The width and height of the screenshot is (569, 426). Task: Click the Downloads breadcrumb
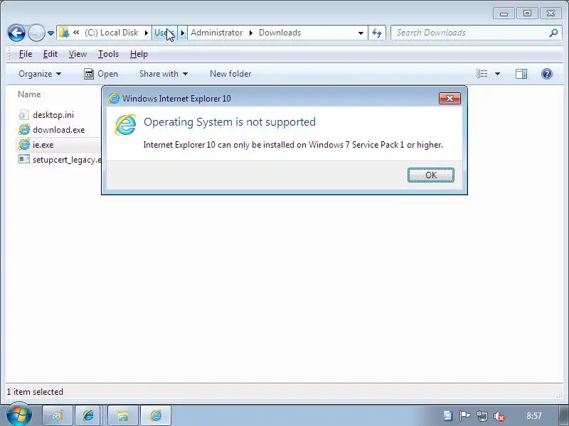pos(280,33)
